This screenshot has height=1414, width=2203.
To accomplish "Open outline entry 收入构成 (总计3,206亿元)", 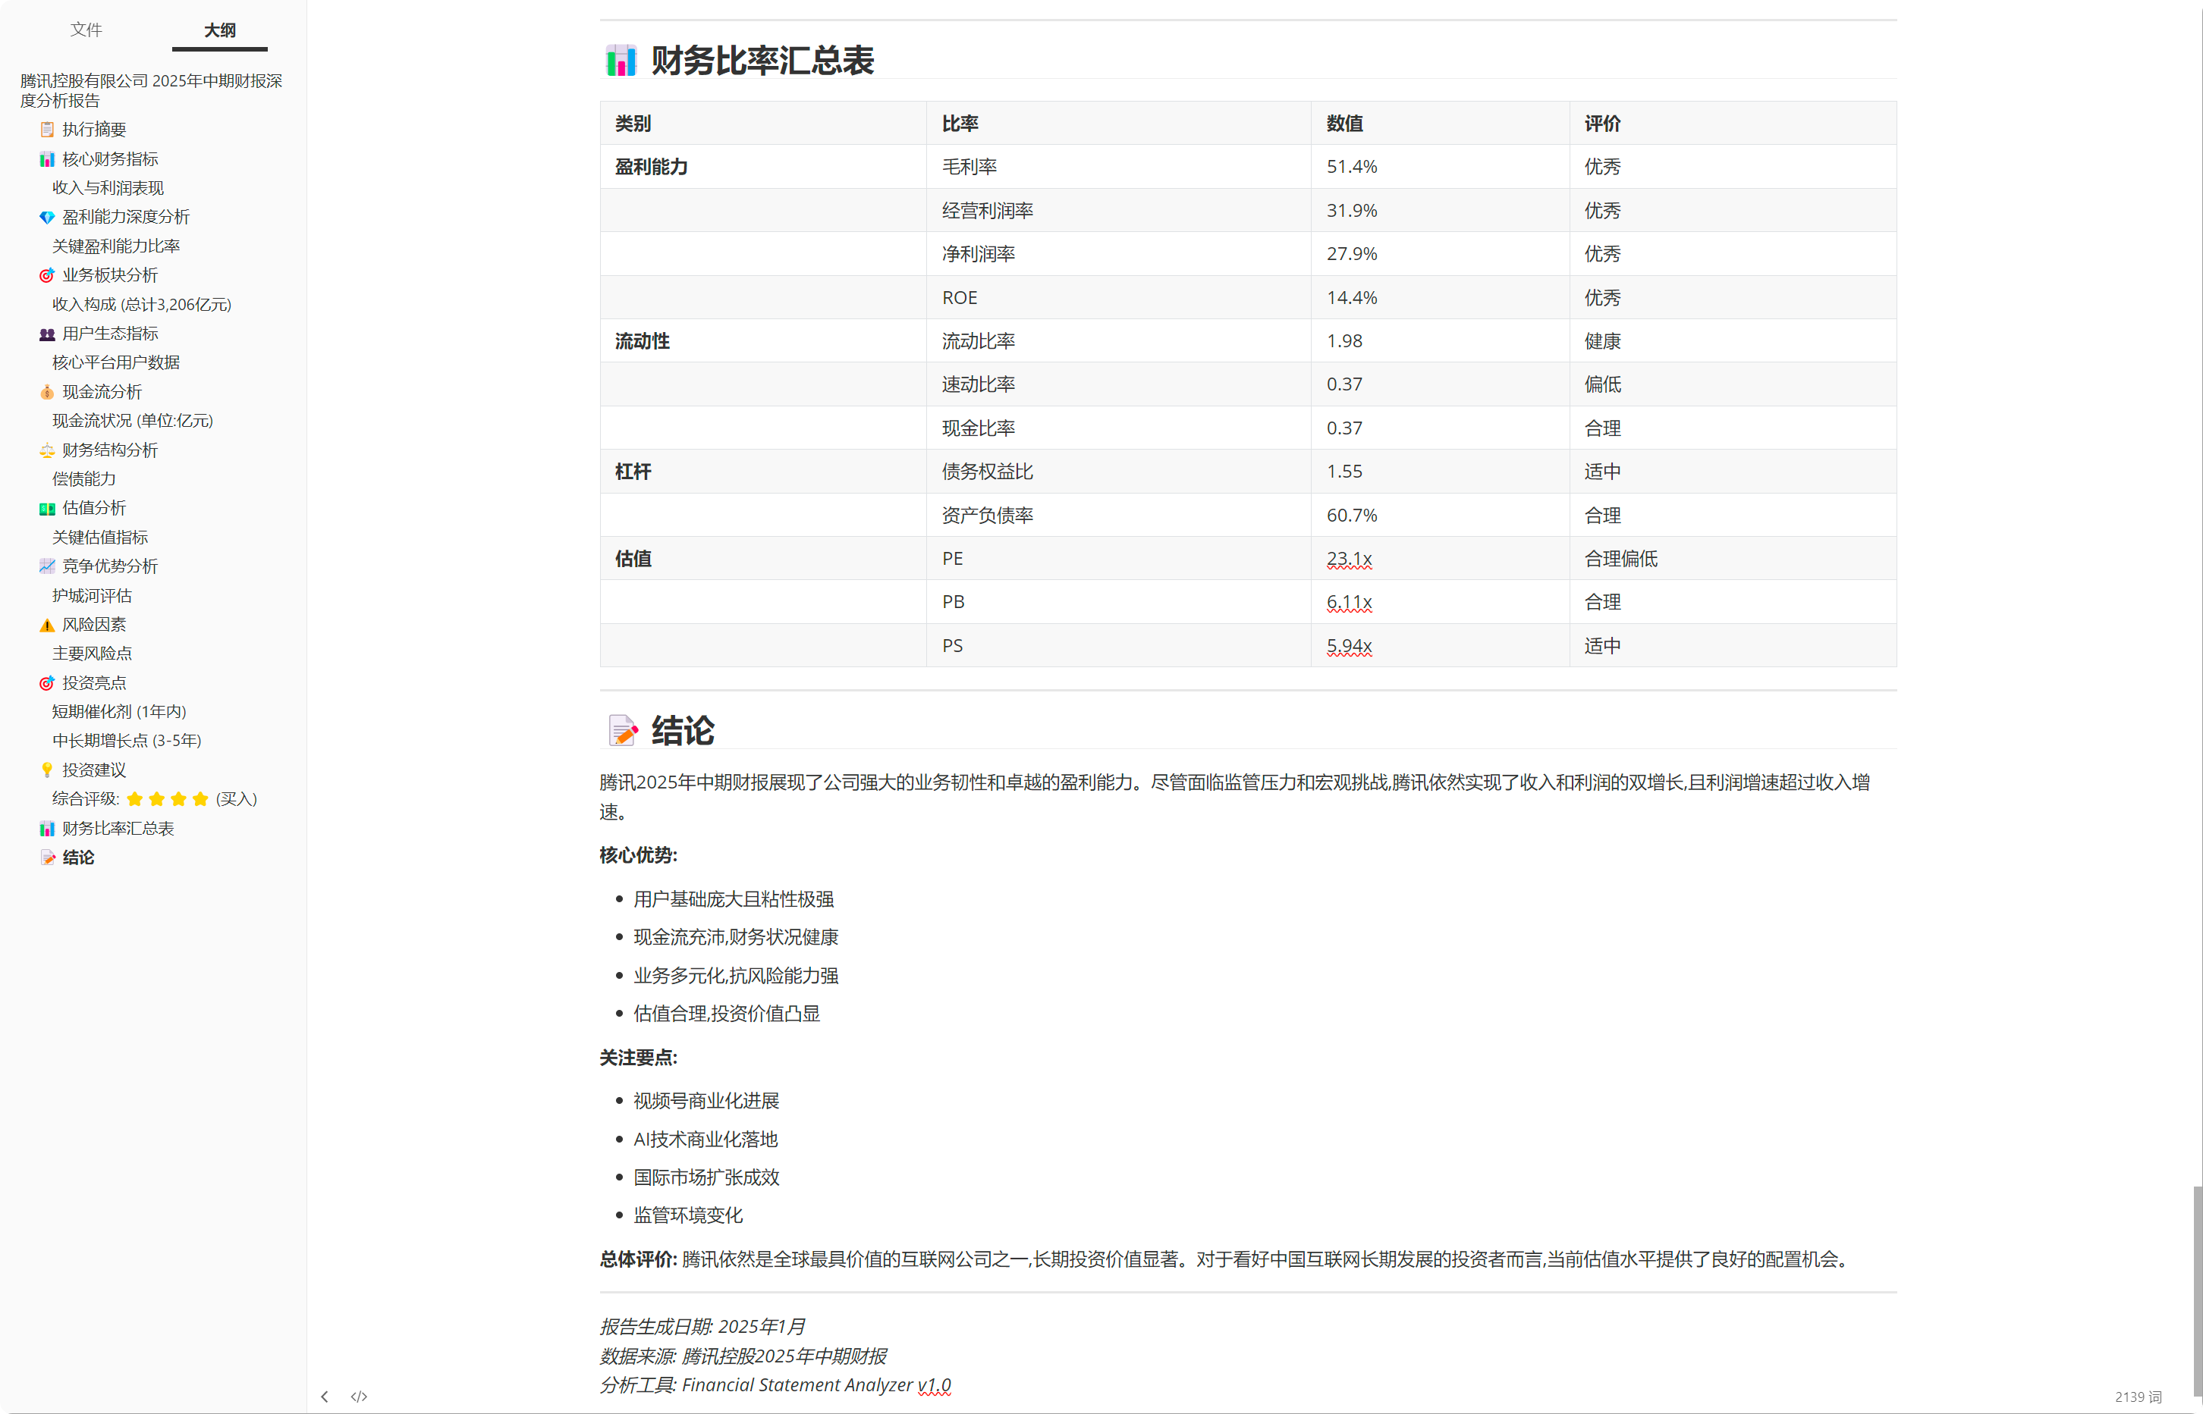I will point(141,304).
